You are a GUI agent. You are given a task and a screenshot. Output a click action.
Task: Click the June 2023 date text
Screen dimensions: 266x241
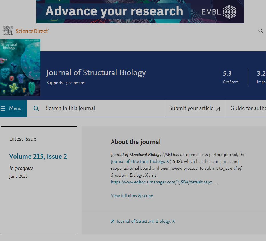pos(18,176)
